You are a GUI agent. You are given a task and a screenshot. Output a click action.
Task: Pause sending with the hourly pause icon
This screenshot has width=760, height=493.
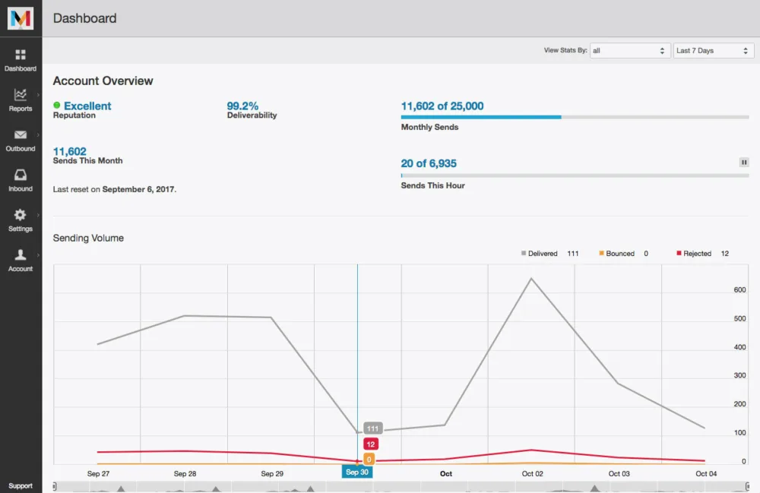coord(744,163)
